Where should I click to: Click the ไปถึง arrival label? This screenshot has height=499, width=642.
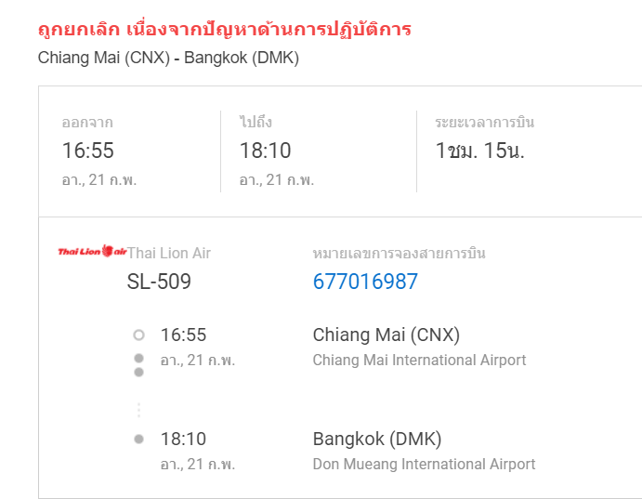(255, 122)
